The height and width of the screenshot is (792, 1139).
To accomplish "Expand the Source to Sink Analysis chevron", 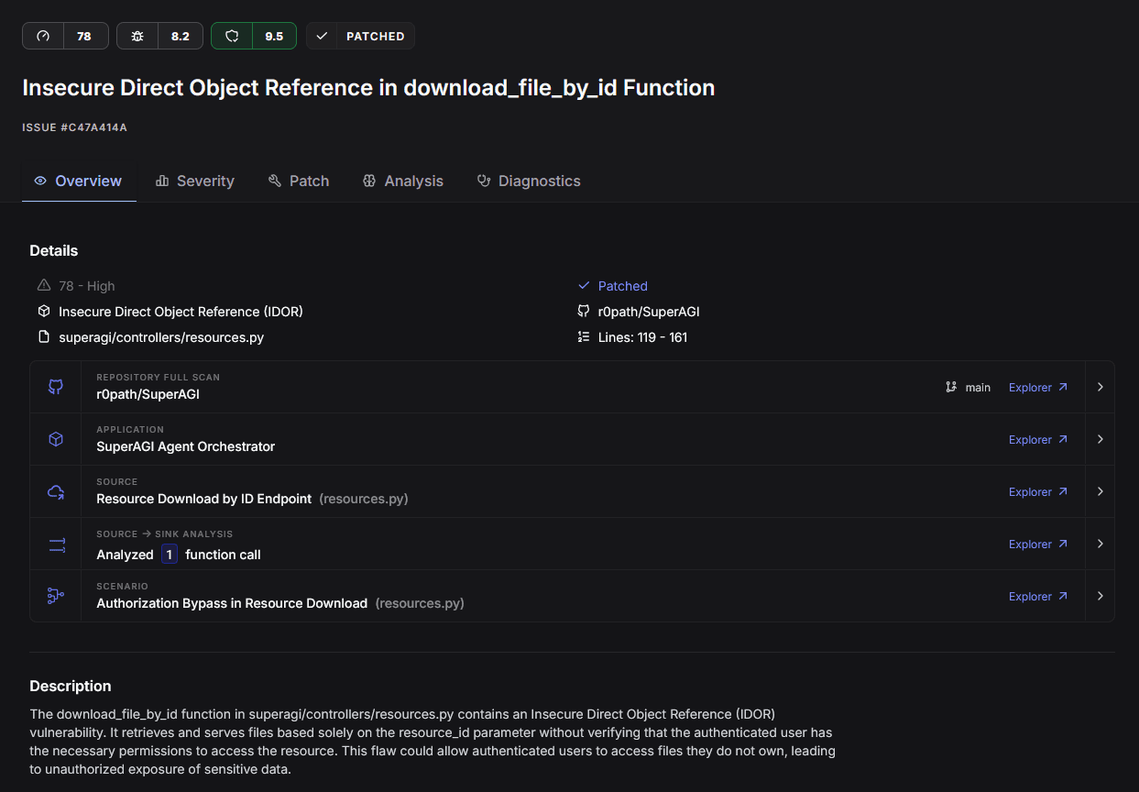I will pos(1100,544).
